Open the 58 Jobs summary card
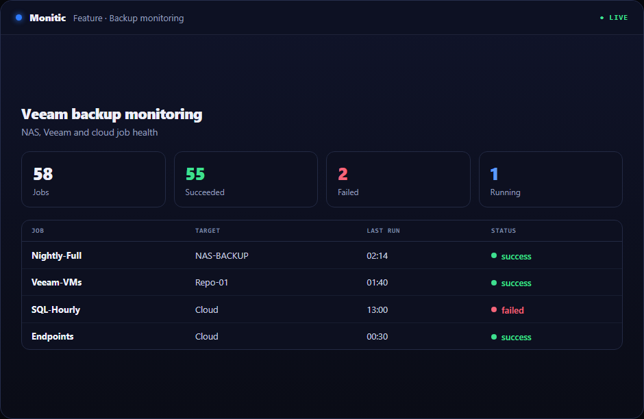644x419 pixels. [x=94, y=179]
